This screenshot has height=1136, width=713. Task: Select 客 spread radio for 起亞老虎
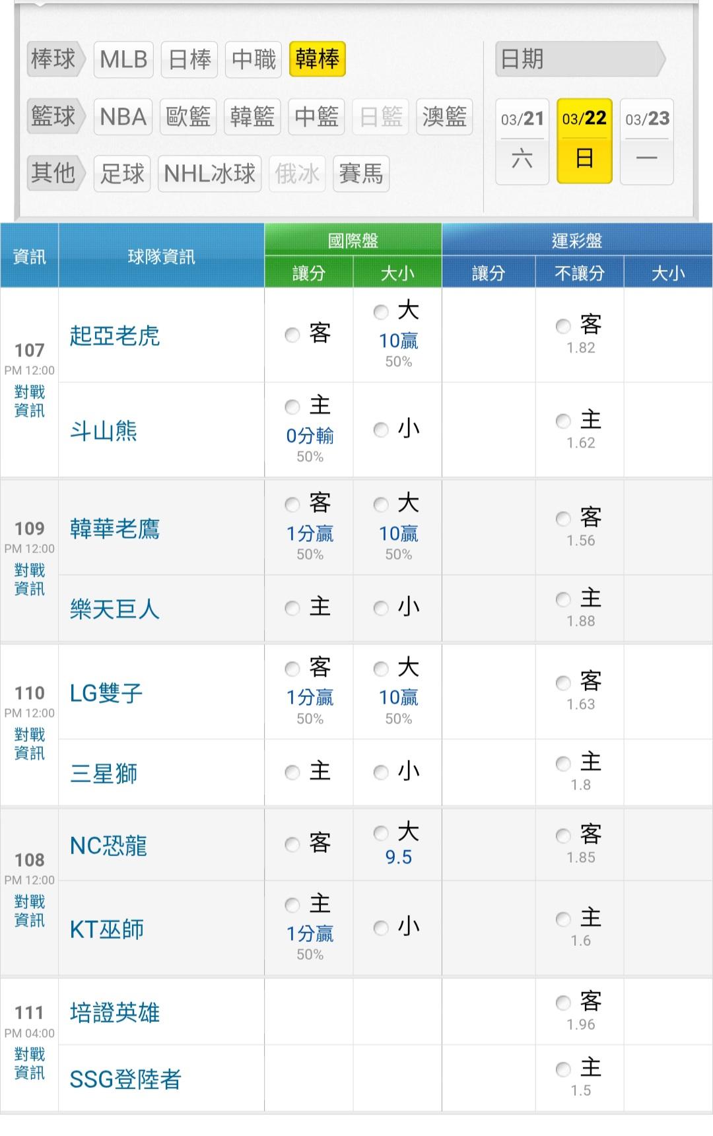click(292, 335)
